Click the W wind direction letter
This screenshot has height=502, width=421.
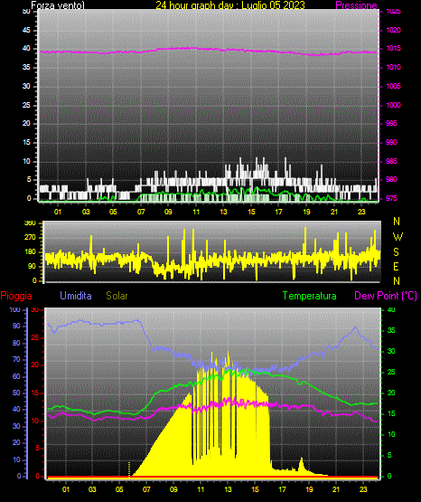click(398, 237)
